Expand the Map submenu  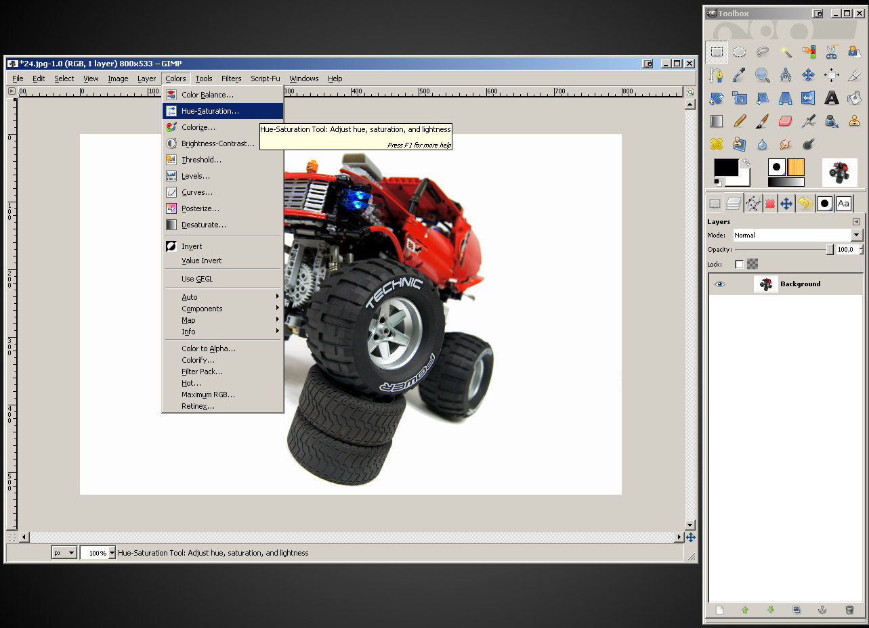(x=222, y=320)
